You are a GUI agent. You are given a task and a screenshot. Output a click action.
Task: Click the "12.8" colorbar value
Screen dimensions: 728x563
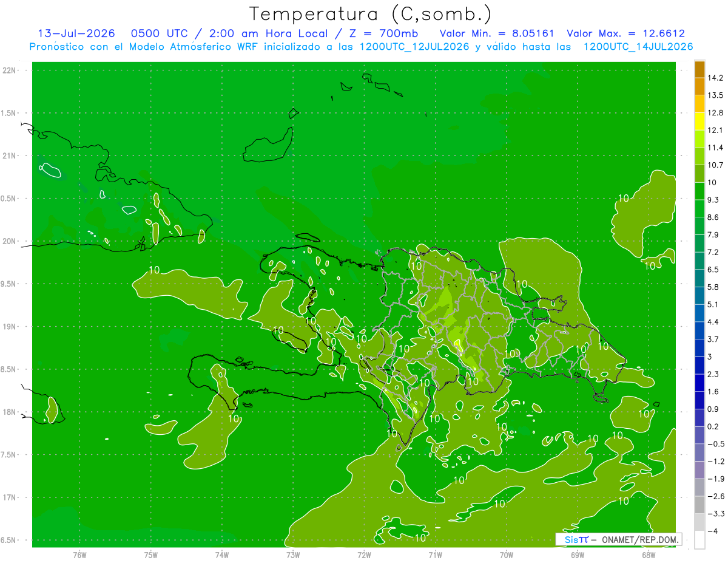coord(715,112)
